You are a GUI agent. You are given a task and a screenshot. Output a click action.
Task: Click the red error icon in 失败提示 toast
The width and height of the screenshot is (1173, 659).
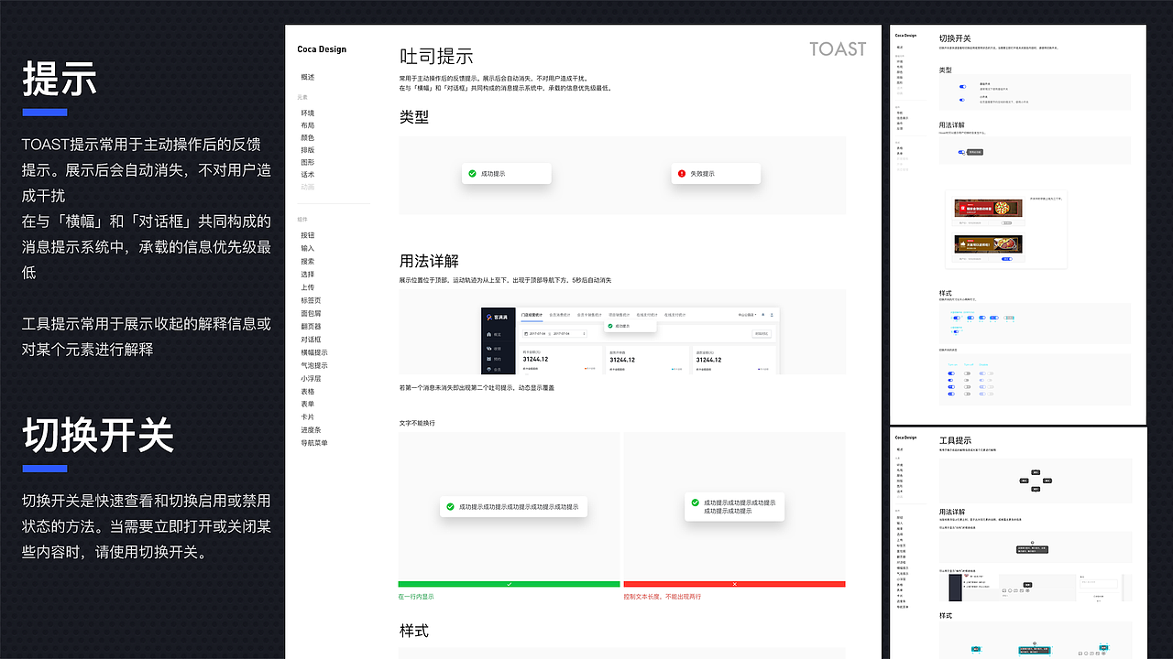[681, 173]
